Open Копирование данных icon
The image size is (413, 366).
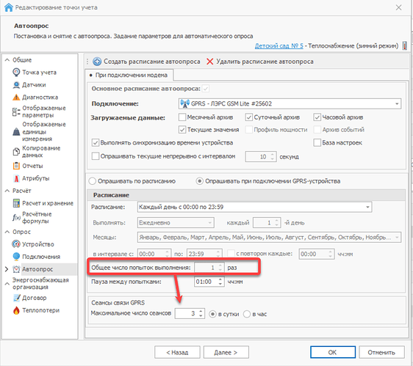pyautogui.click(x=16, y=151)
